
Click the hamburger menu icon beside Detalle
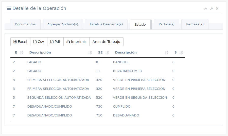pyautogui.click(x=9, y=8)
